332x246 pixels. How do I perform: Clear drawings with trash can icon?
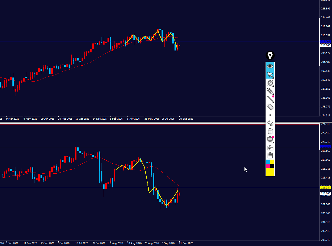[x=270, y=131]
